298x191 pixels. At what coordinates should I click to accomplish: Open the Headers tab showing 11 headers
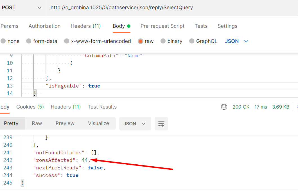pos(85,26)
